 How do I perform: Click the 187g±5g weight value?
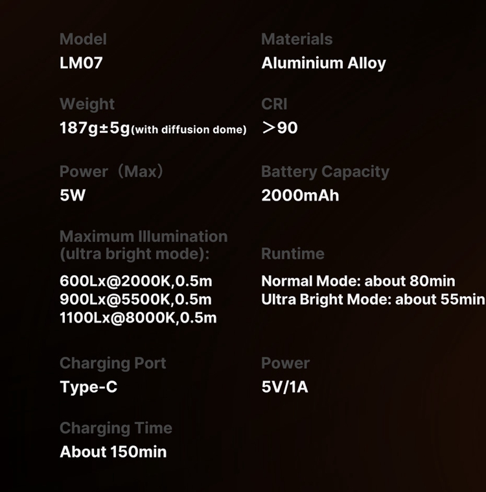pyautogui.click(x=95, y=128)
